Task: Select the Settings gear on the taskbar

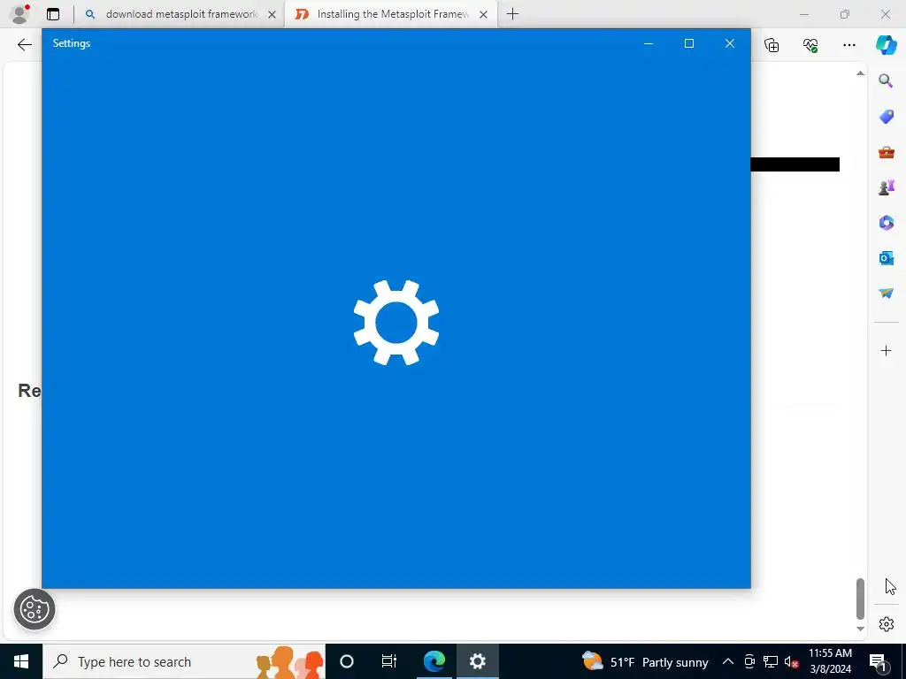Action: tap(477, 661)
